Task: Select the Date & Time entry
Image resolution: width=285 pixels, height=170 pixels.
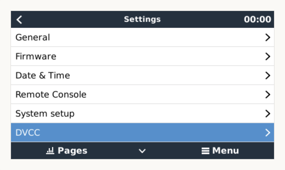Action: pyautogui.click(x=43, y=75)
